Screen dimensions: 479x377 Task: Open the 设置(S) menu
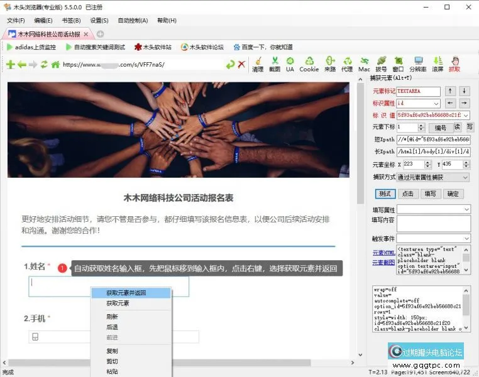click(99, 21)
